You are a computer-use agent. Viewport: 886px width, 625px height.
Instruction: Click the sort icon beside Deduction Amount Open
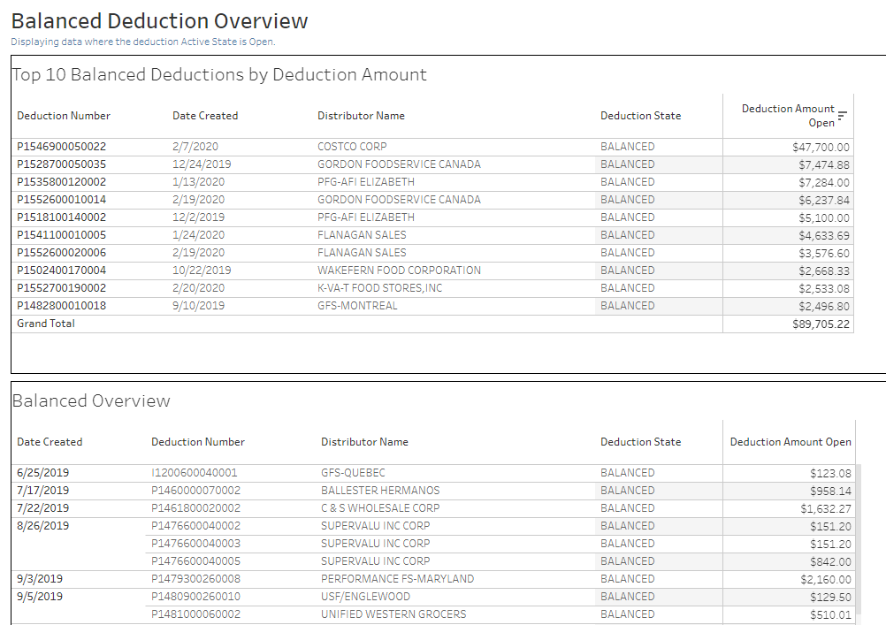pyautogui.click(x=842, y=116)
